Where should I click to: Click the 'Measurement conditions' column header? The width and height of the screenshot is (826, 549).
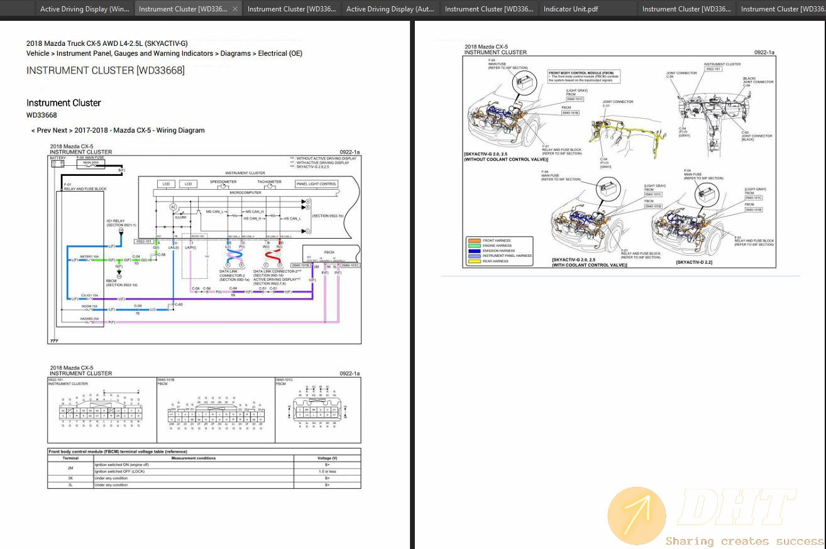[193, 458]
